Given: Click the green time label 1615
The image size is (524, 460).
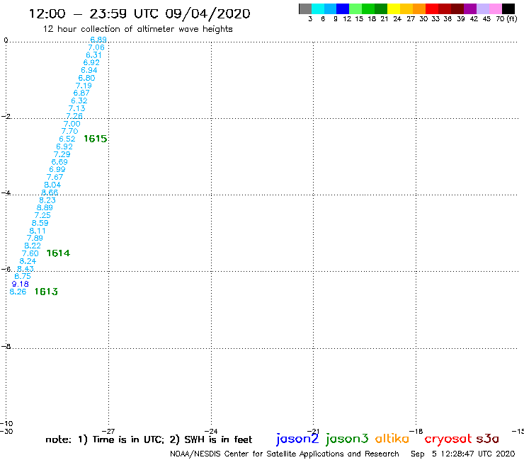Looking at the screenshot, I should [x=96, y=139].
